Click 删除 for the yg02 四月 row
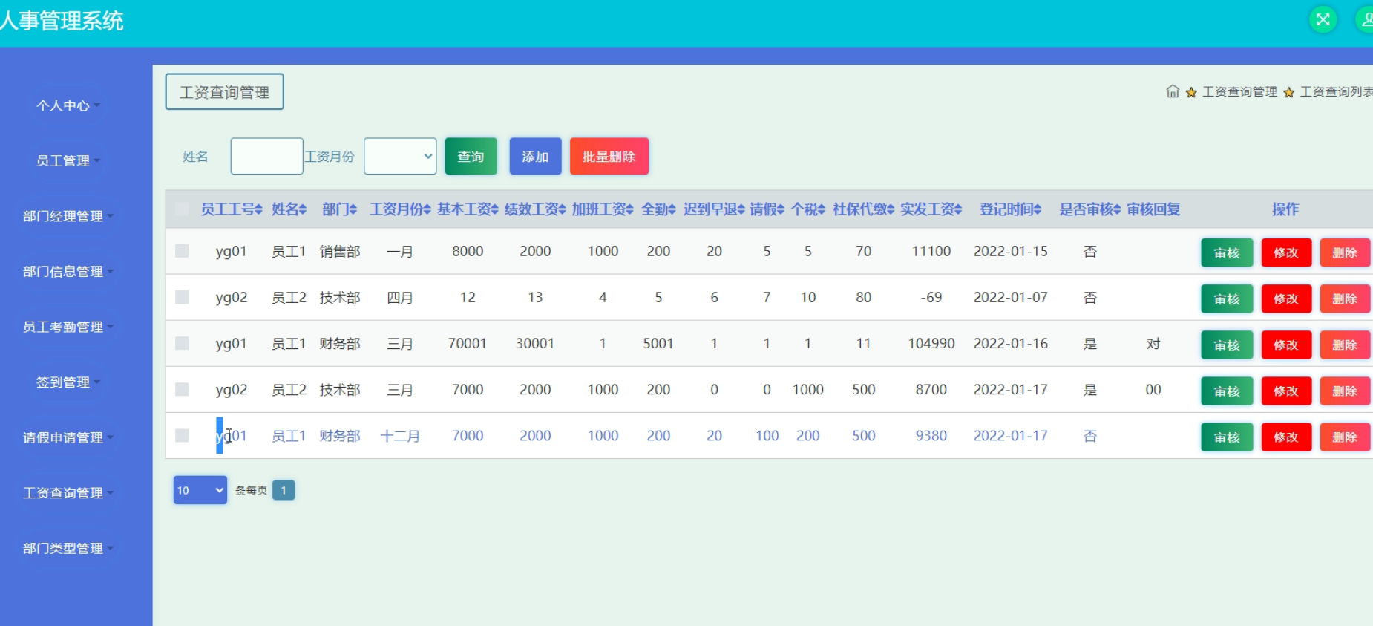This screenshot has height=626, width=1373. (x=1345, y=299)
